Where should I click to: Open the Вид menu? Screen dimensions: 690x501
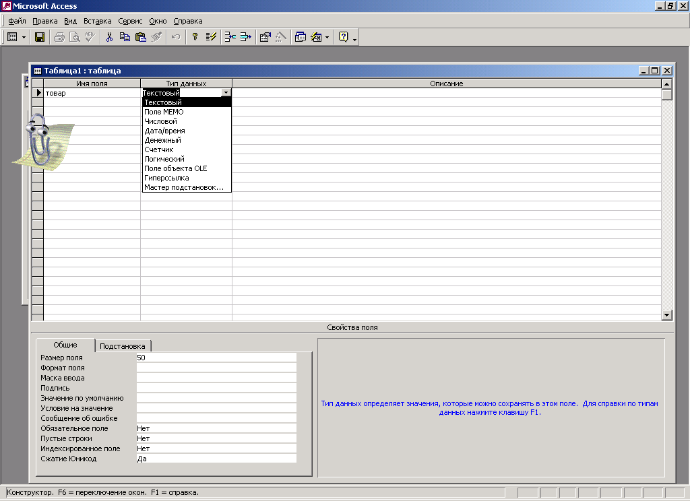pos(70,21)
